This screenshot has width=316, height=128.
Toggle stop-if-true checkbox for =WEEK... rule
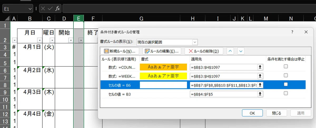[286, 75]
